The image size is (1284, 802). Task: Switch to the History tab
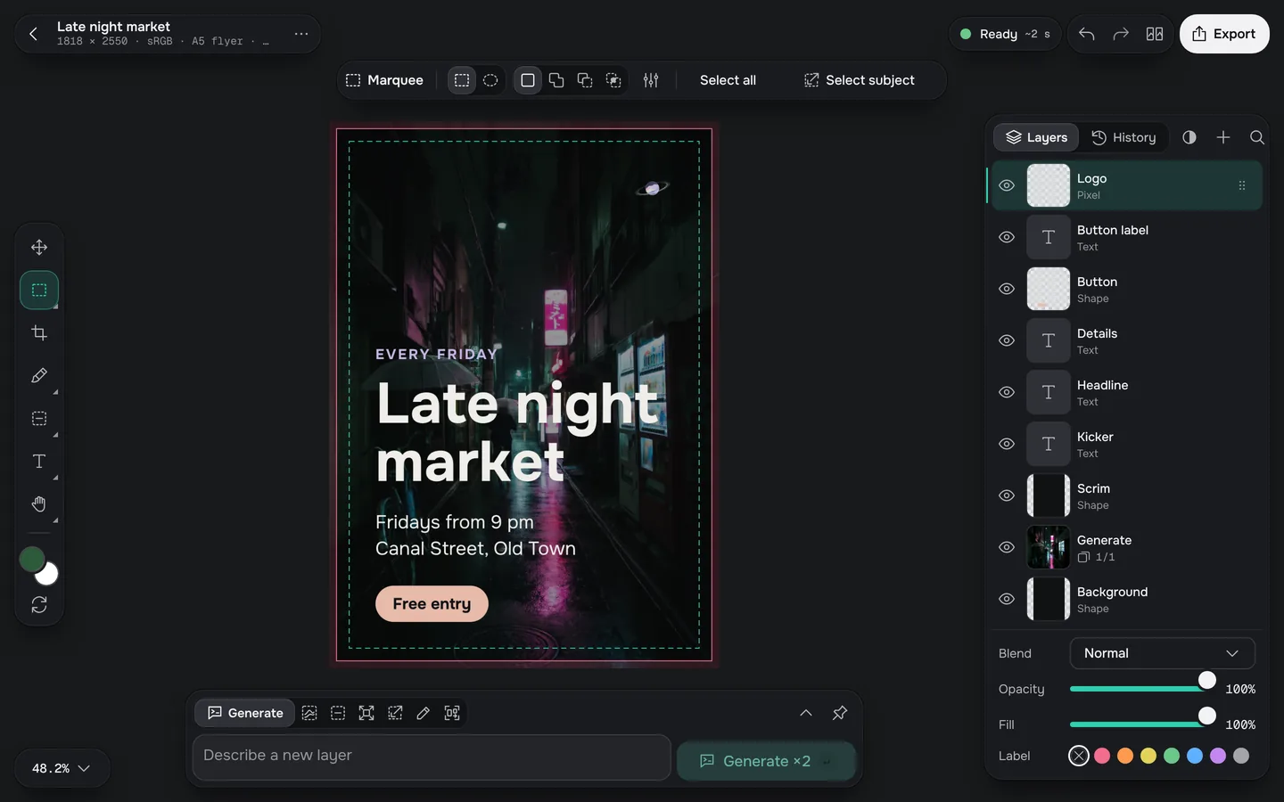tap(1124, 137)
